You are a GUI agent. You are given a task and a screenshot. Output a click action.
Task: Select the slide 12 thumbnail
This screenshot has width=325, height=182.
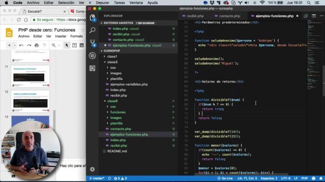point(30,101)
